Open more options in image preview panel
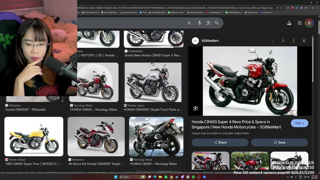Viewport: 320px width, 180px height. point(293,41)
